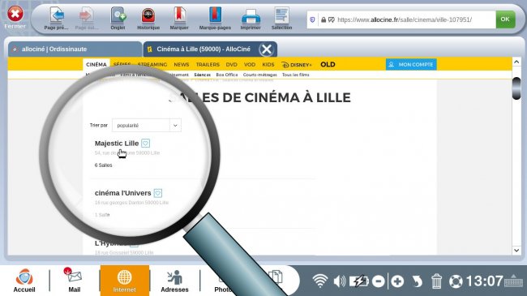Image resolution: width=527 pixels, height=296 pixels.
Task: Click the vertical scrollbar thumb
Action: (516, 88)
